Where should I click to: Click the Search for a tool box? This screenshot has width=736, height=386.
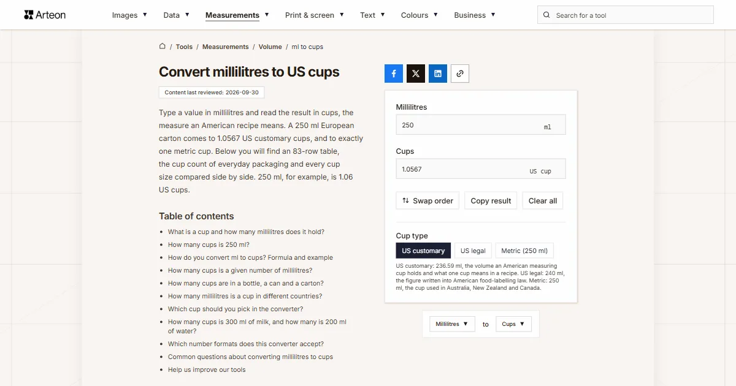(x=626, y=15)
